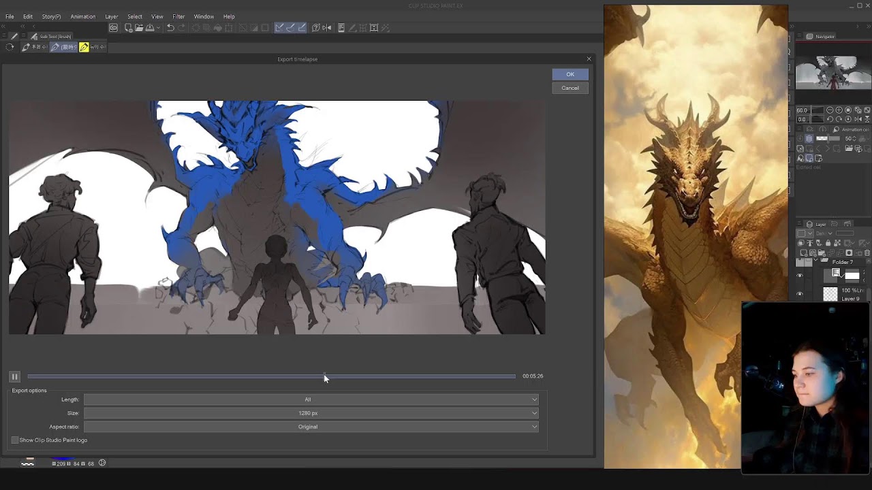Open the Clip Studio launcher icon
Image resolution: width=872 pixels, height=490 pixels.
[113, 28]
